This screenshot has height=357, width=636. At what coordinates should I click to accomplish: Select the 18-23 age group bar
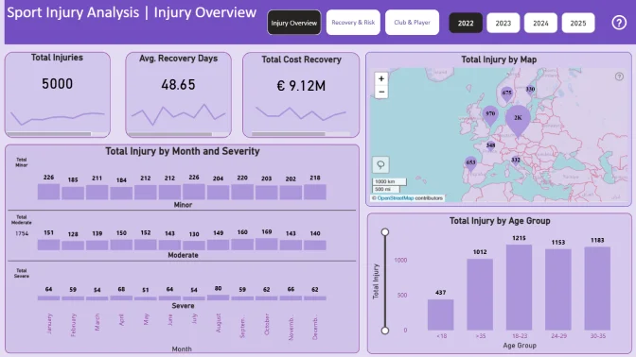[519, 287]
